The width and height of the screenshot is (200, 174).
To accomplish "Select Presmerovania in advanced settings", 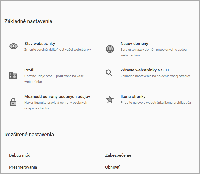I will point(23,167).
